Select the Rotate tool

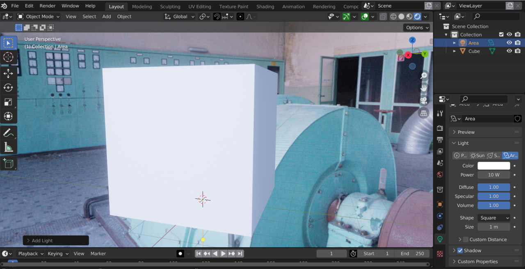pyautogui.click(x=8, y=87)
